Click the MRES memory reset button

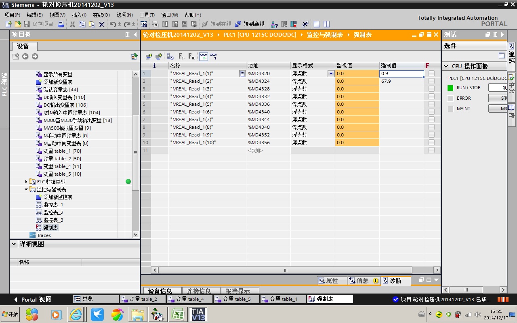498,109
